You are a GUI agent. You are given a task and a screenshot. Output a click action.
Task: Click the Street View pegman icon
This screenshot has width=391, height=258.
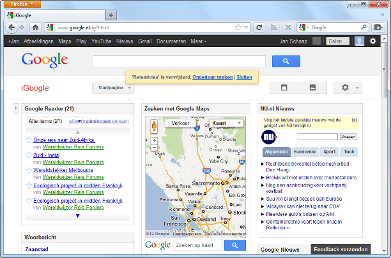click(154, 126)
